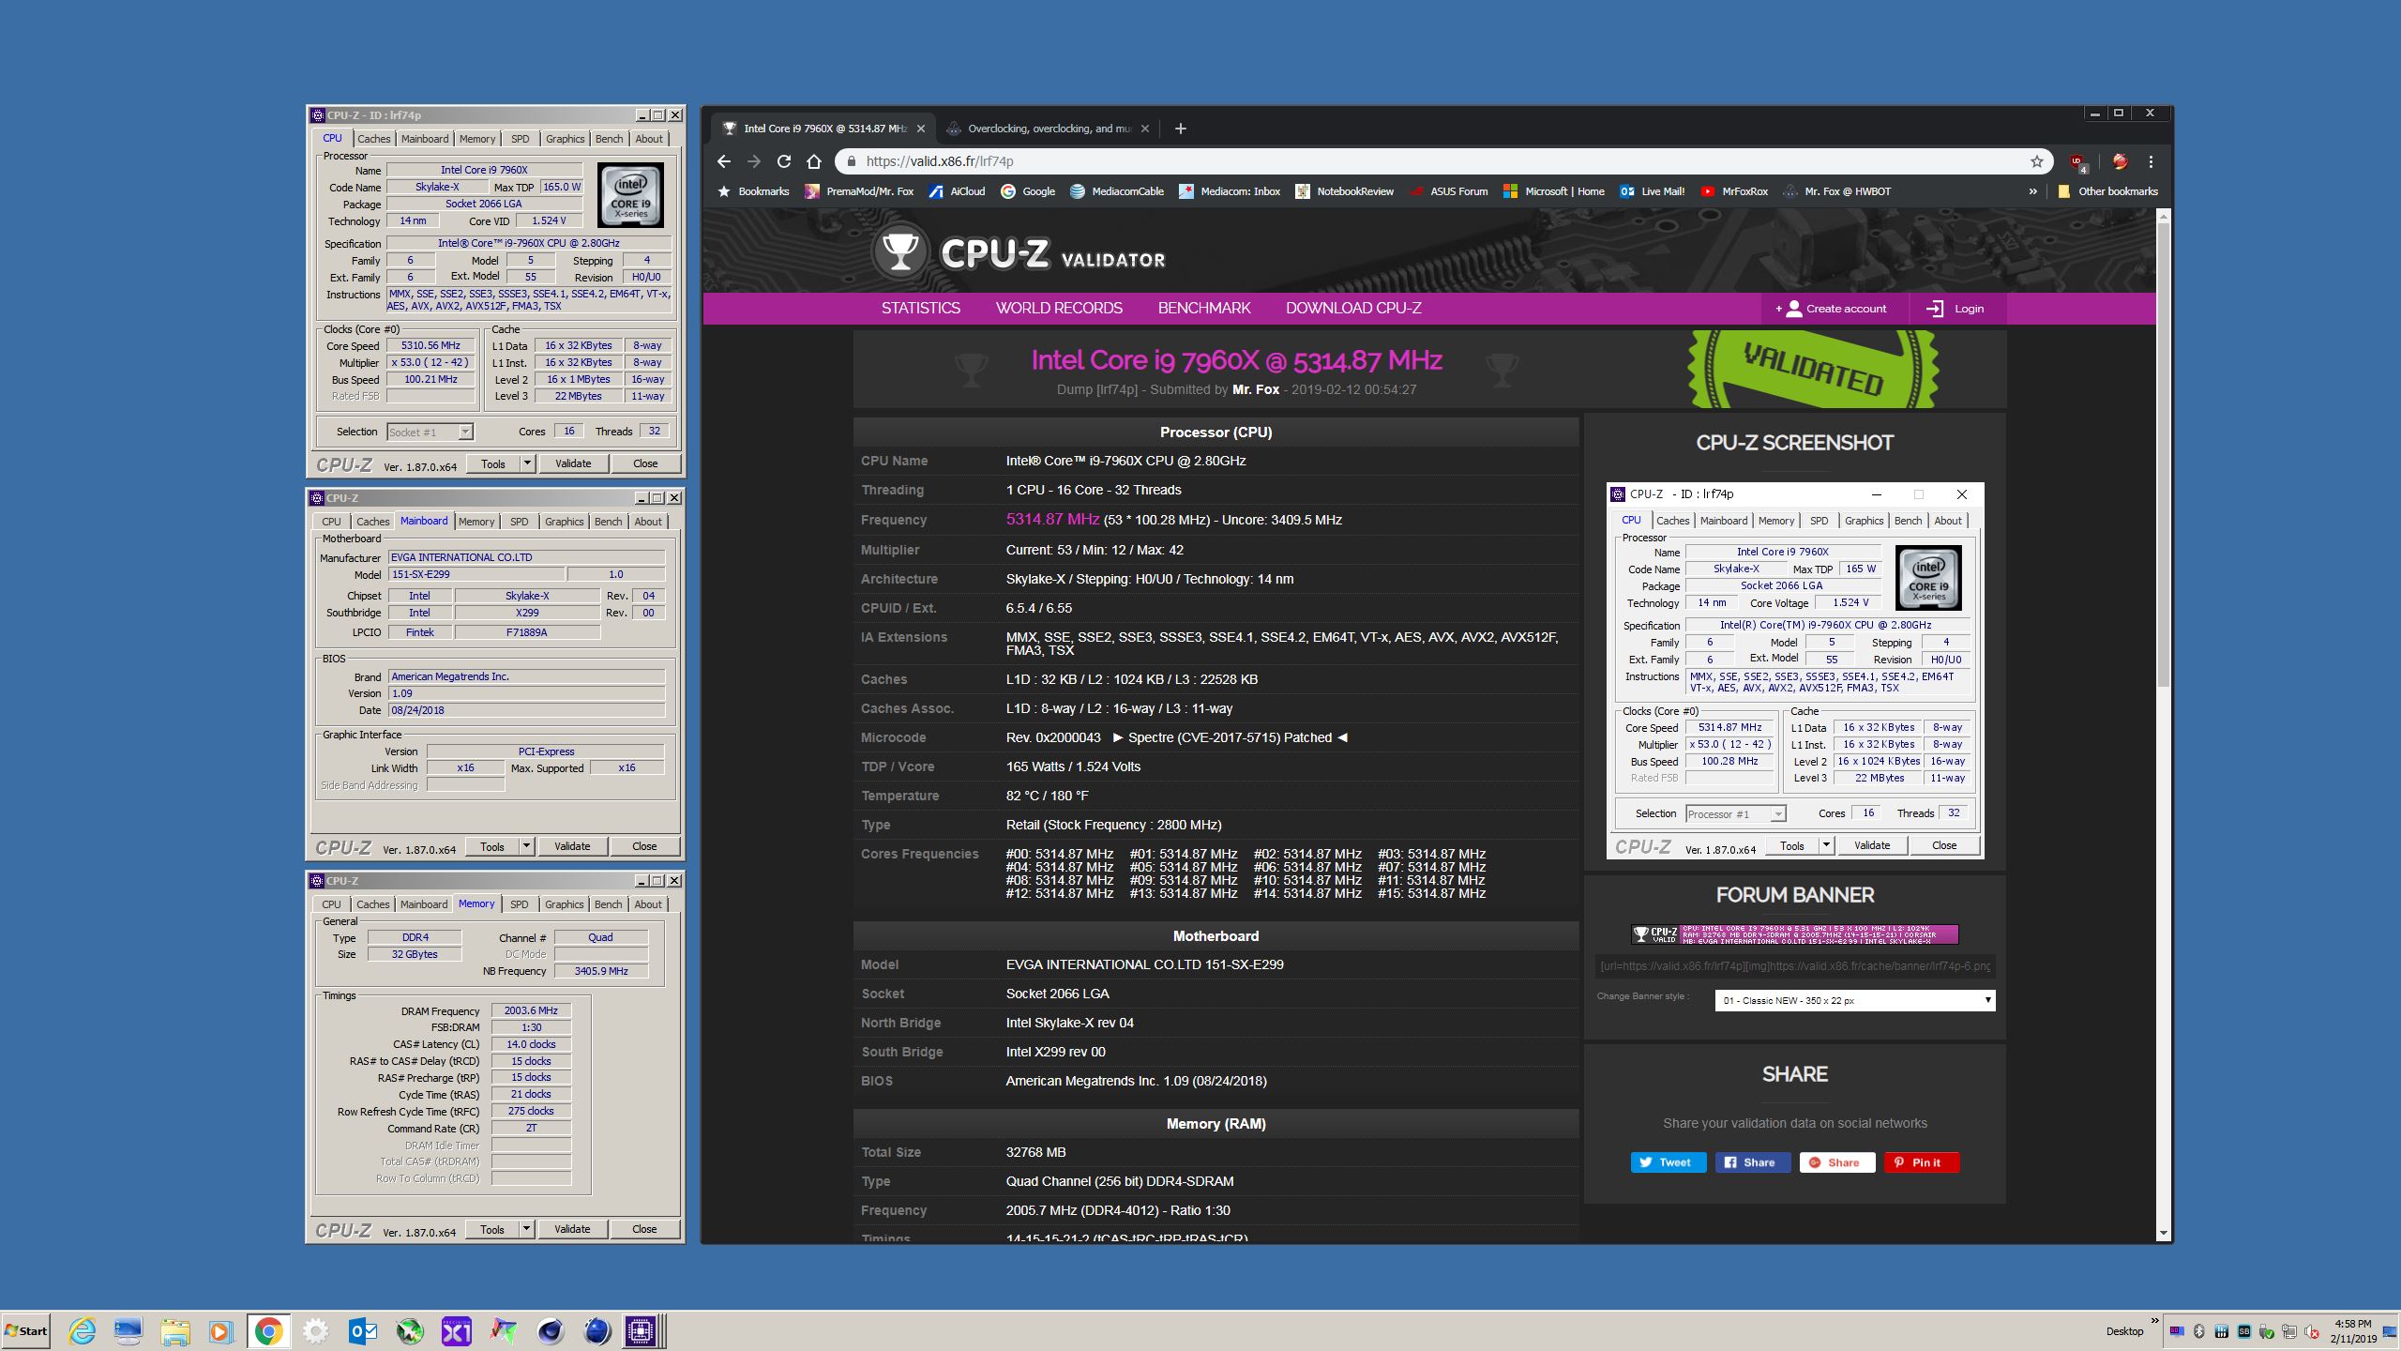The image size is (2401, 1351).
Task: Switch to Caches tab in top CPU-Z window
Action: pyautogui.click(x=373, y=139)
